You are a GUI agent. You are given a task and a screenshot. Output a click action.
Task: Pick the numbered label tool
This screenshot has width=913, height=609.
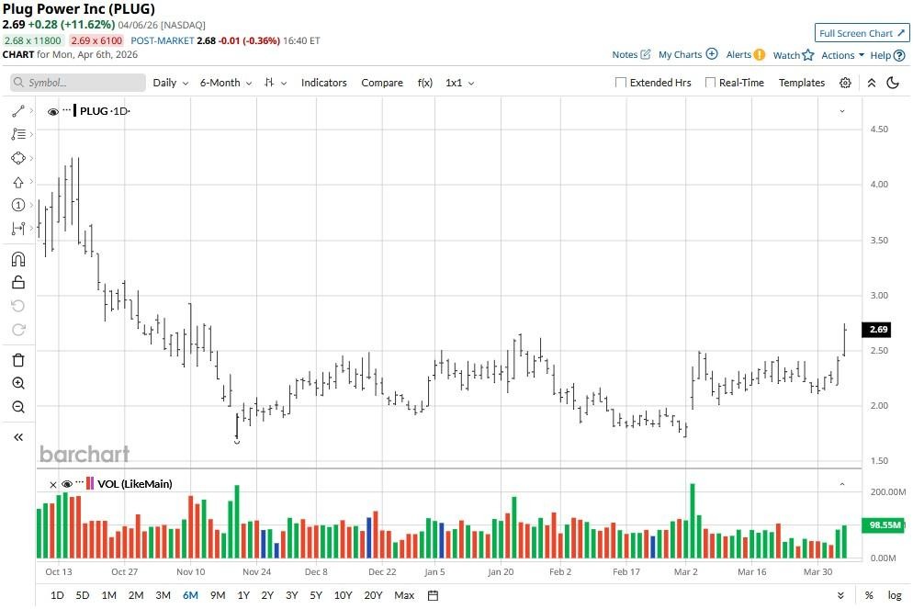[x=18, y=205]
